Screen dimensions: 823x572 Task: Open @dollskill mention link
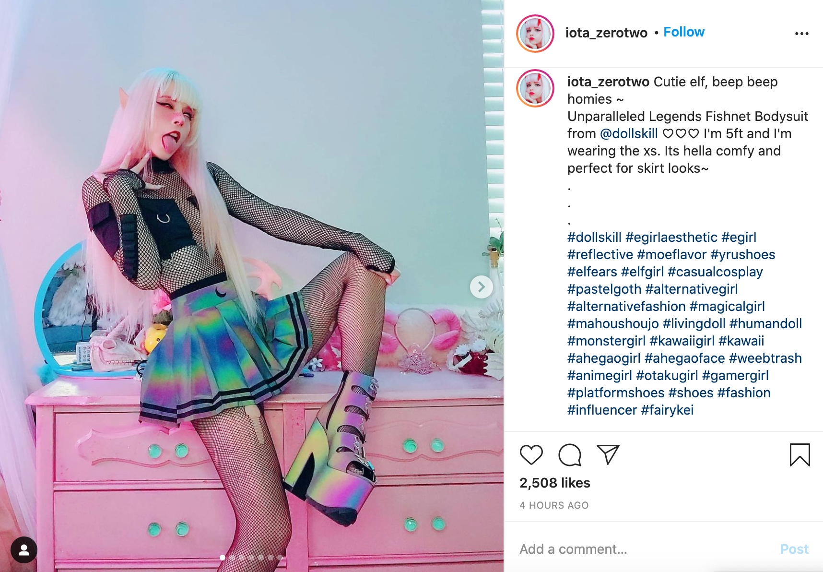pos(629,133)
